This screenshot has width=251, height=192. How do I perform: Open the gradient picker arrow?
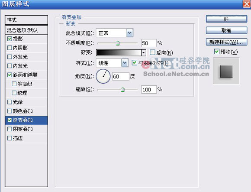tap(144, 52)
